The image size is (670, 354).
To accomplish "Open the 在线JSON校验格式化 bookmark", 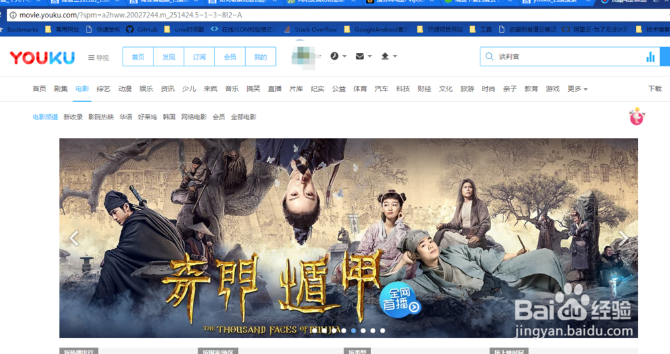I will (244, 29).
